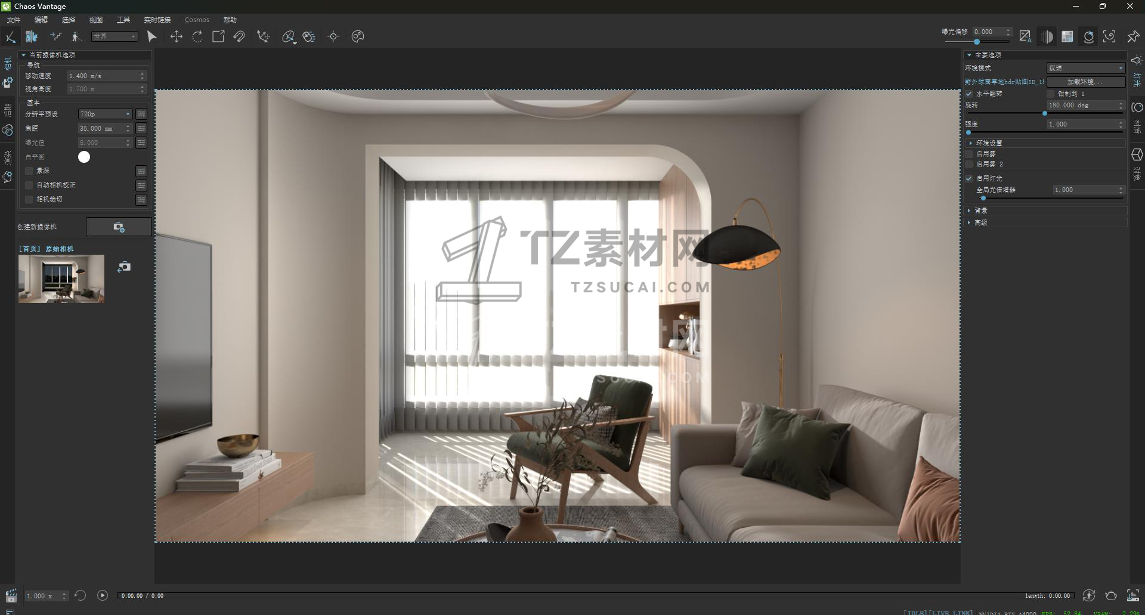Image resolution: width=1145 pixels, height=615 pixels.
Task: Click the 曝光偏移 exposure slider handle
Action: coord(977,42)
